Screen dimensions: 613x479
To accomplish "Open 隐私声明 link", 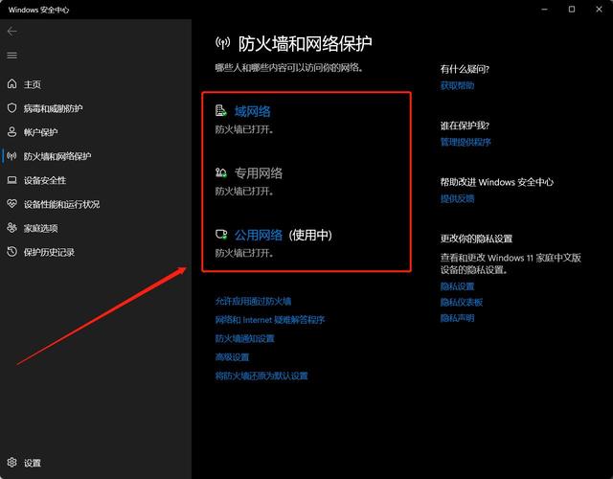I will [x=458, y=318].
